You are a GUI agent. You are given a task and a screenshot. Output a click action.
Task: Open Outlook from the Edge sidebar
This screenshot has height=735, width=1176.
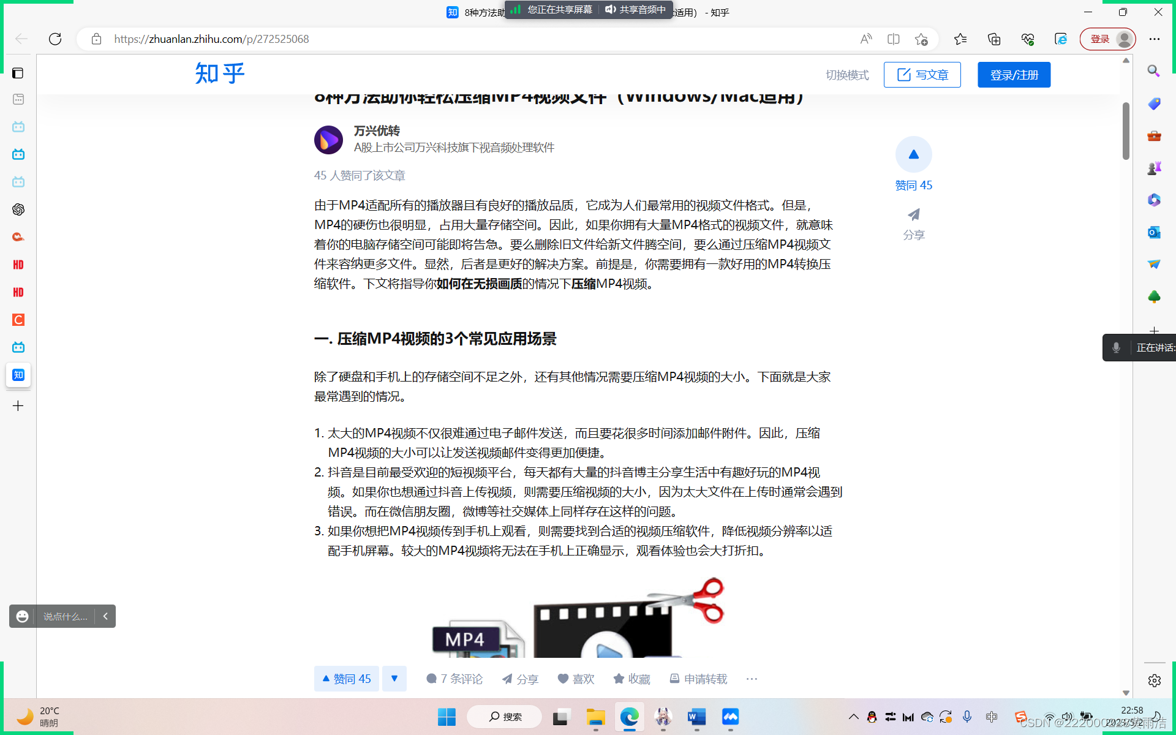pyautogui.click(x=1154, y=232)
